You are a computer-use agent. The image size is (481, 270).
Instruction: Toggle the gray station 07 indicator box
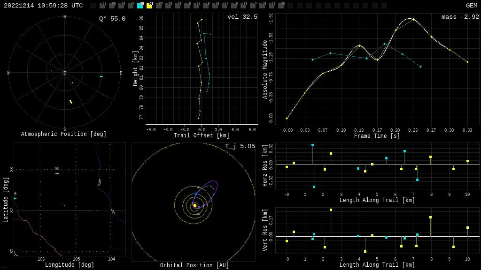[x=159, y=6]
